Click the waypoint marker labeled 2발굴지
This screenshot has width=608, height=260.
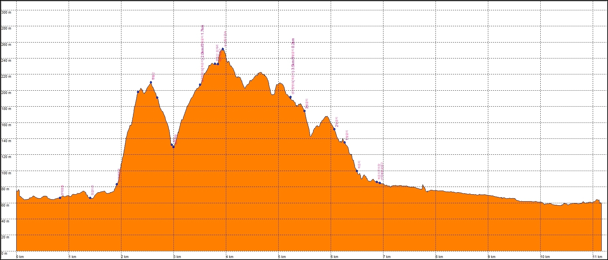[334, 129]
